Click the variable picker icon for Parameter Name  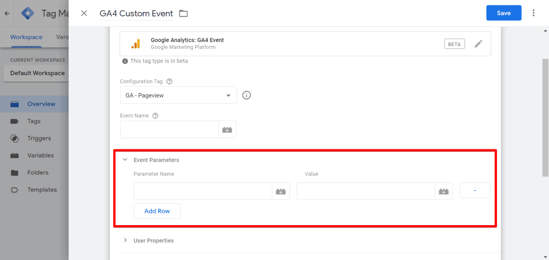281,191
